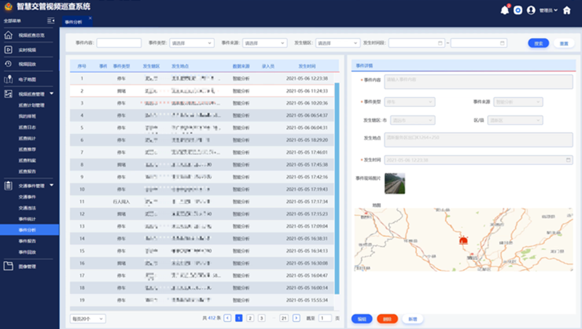Click the orange 删除 delete button
582x329 pixels.
tap(387, 319)
